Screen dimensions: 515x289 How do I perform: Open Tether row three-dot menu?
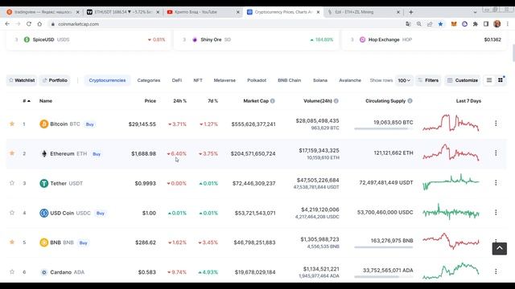(496, 183)
